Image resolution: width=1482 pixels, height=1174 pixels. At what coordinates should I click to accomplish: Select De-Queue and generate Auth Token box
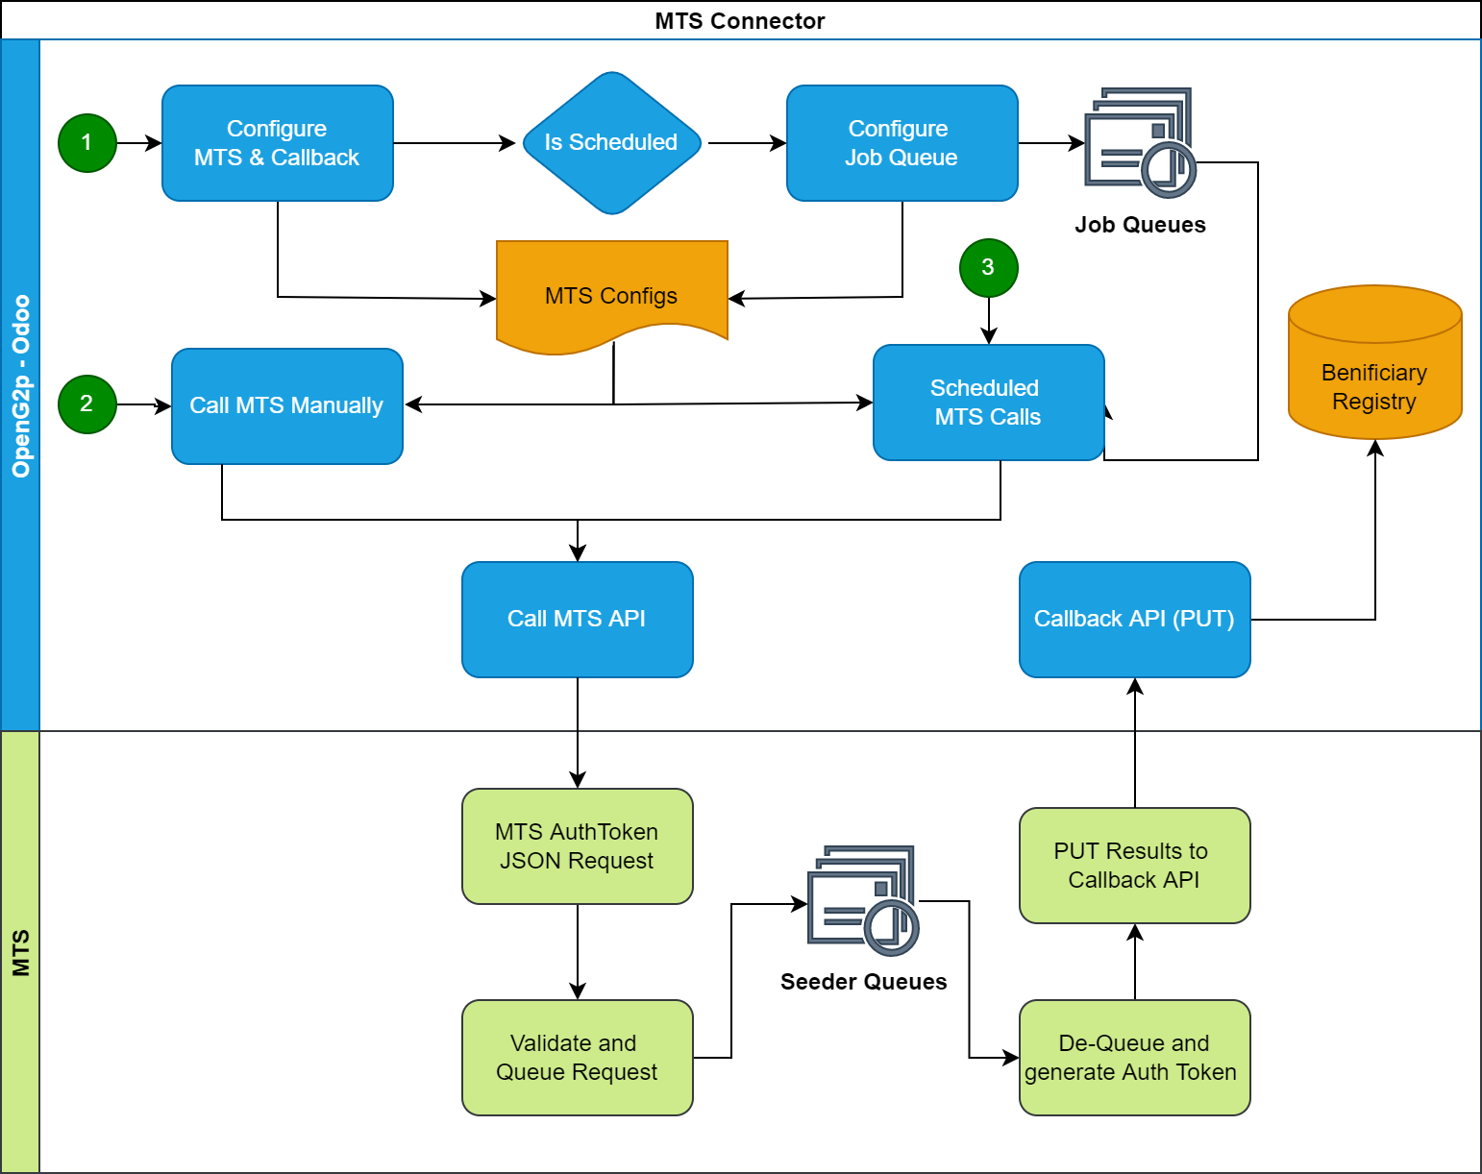click(x=1134, y=1058)
